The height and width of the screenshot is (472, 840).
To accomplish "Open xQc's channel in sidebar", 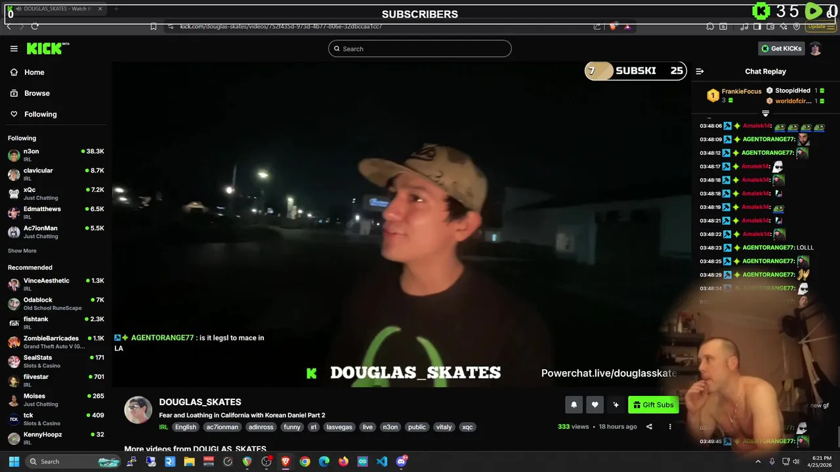I will tap(56, 193).
